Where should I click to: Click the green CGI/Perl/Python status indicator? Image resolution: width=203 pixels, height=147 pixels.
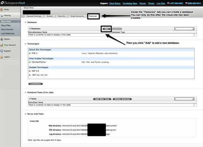point(30,62)
